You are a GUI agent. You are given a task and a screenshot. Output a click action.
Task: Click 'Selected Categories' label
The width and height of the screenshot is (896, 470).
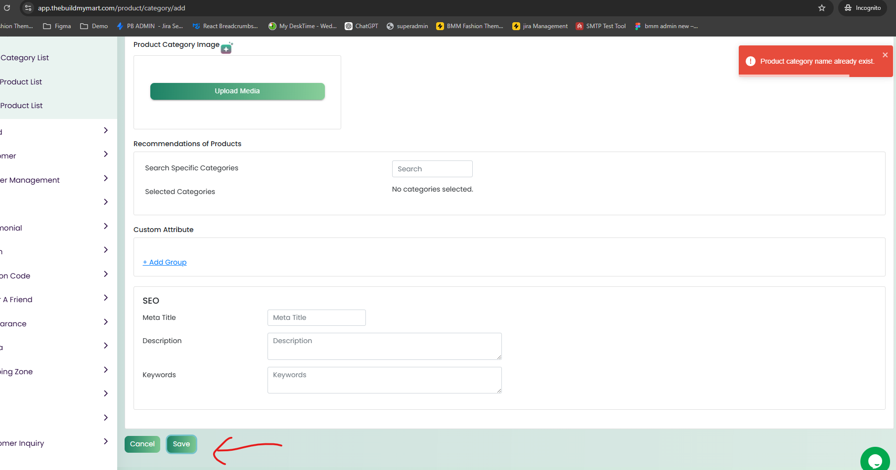pyautogui.click(x=180, y=192)
